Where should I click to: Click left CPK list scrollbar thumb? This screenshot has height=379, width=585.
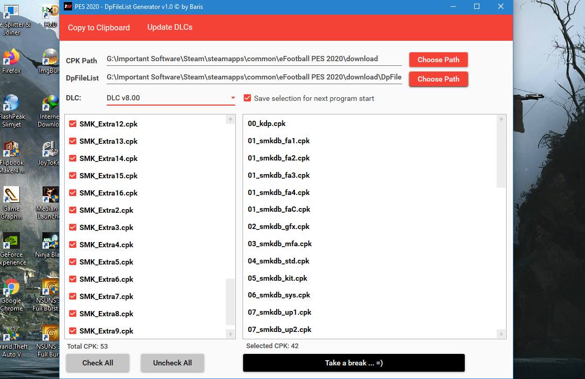pyautogui.click(x=230, y=302)
